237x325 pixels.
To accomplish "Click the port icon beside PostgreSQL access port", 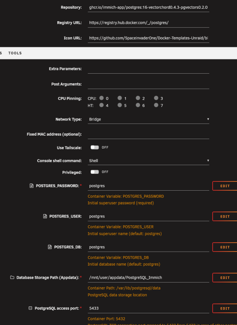I will 30,308.
